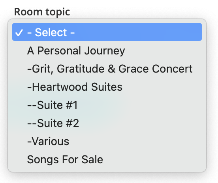
Task: Set Room topic to Heartwood Suites
Action: coord(107,87)
